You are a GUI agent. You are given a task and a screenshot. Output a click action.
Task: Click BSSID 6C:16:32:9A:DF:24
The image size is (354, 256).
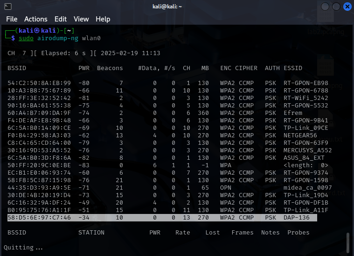point(39,202)
